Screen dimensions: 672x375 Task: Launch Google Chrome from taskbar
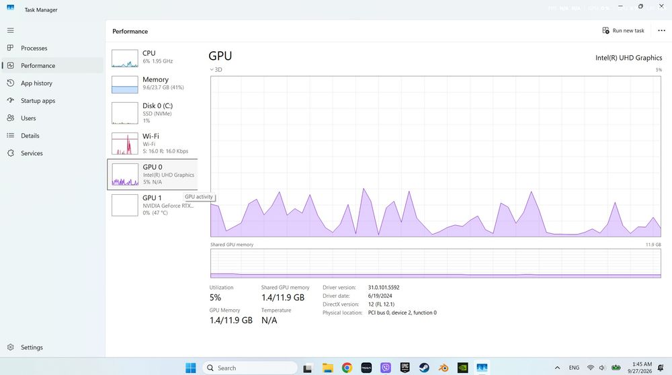pos(347,368)
